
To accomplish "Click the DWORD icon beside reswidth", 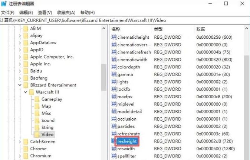I will click(x=114, y=148).
